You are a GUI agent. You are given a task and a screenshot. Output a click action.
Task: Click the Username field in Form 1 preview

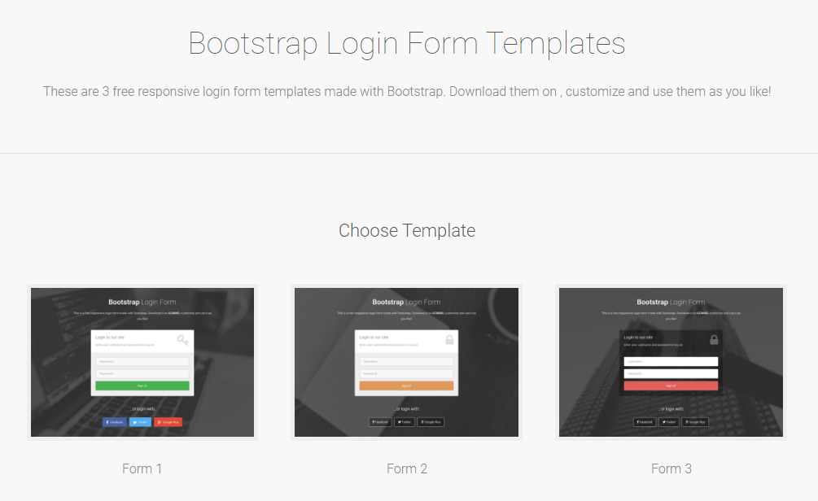[142, 362]
